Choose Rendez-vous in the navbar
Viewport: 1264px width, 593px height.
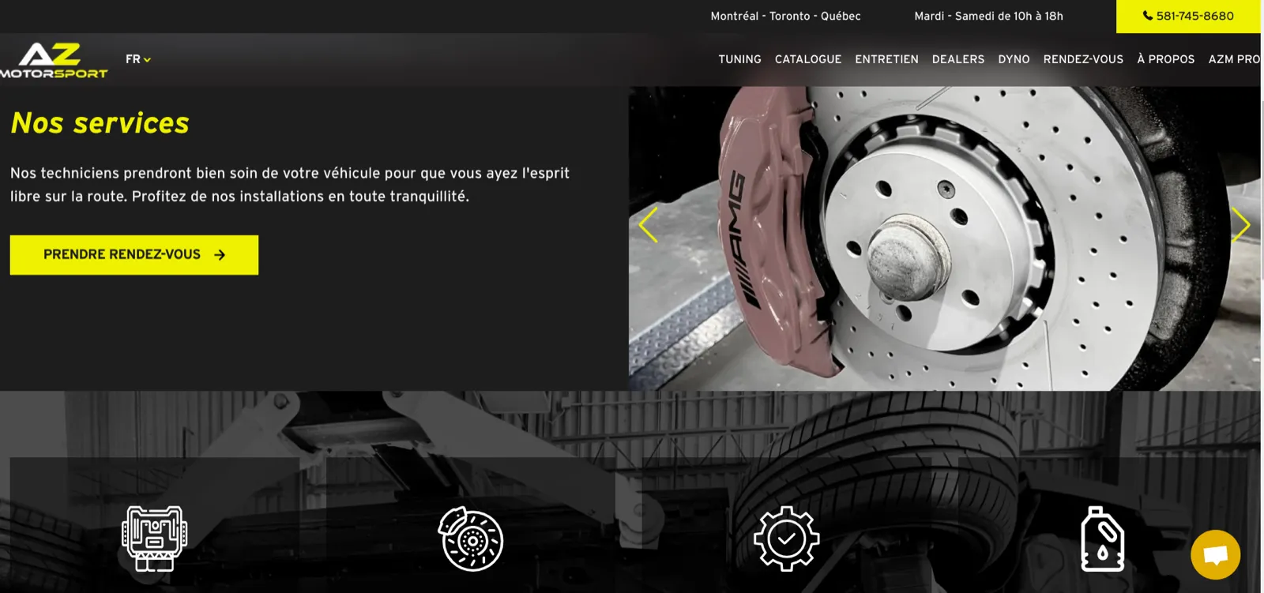point(1083,59)
